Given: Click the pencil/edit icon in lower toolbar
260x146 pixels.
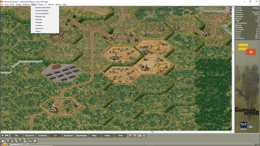Looking at the screenshot, I should coord(35,141).
